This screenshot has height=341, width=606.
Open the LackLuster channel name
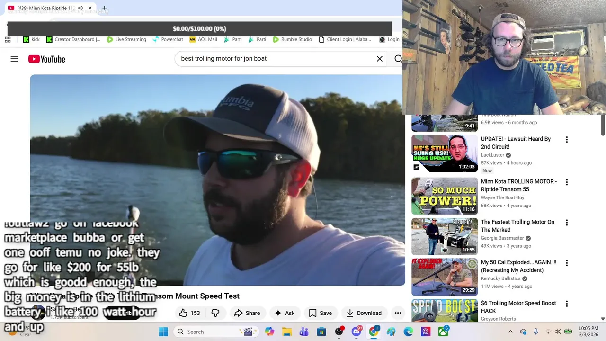[x=492, y=155]
